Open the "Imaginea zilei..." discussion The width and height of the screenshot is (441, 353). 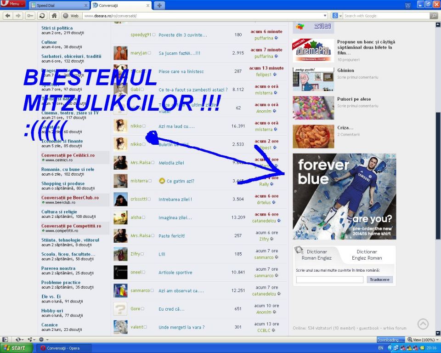(x=175, y=217)
